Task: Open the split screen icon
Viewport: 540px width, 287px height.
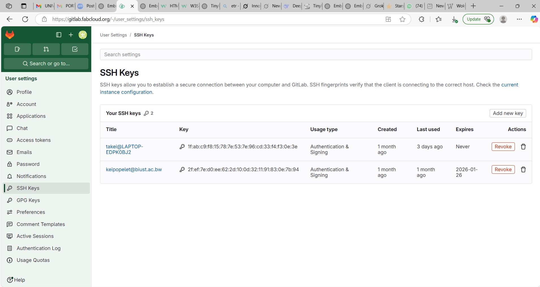Action: tap(388, 19)
